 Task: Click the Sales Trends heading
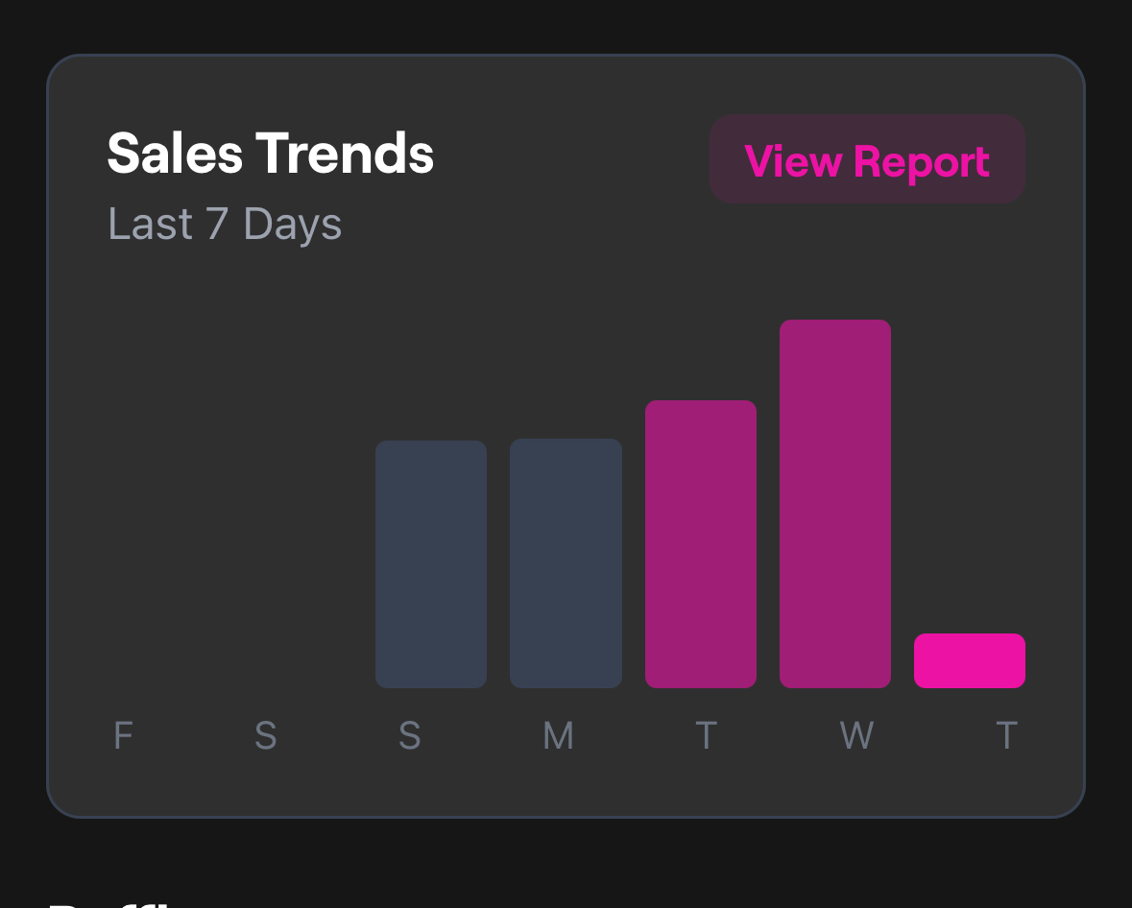click(x=270, y=154)
